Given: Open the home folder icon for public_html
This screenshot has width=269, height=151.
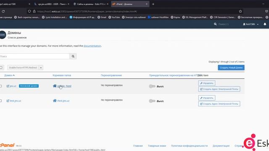Looking at the screenshot, I should click(x=55, y=86).
